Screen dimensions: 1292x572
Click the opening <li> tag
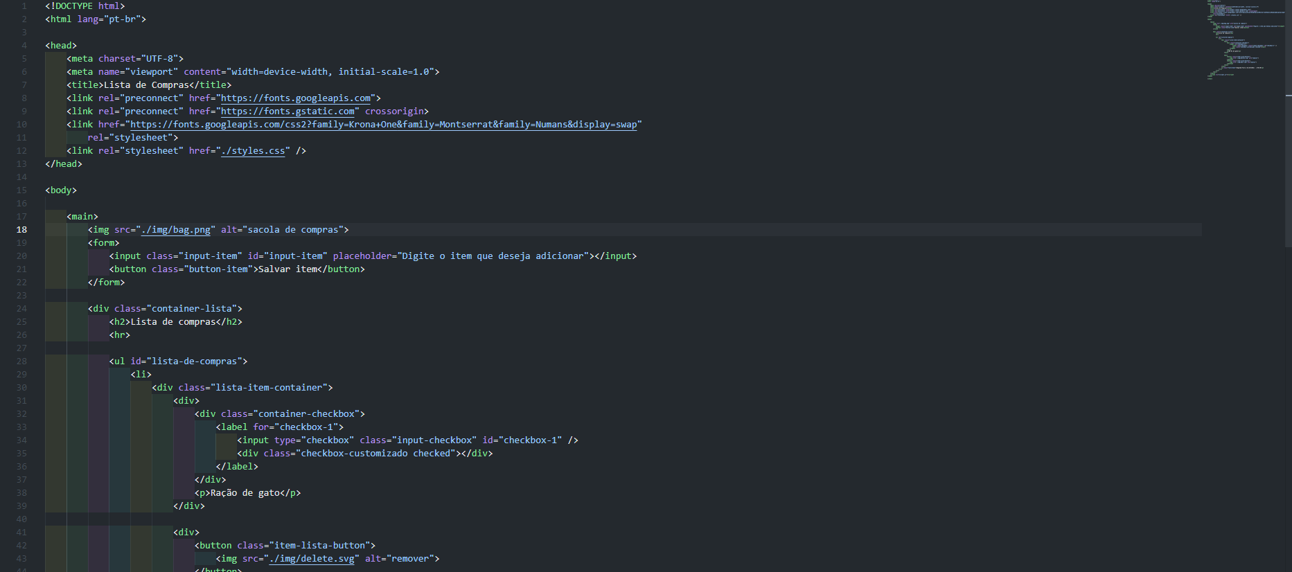(x=141, y=375)
